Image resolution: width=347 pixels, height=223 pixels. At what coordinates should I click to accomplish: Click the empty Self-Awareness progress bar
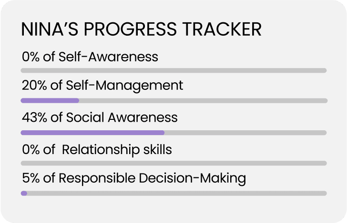tap(174, 70)
